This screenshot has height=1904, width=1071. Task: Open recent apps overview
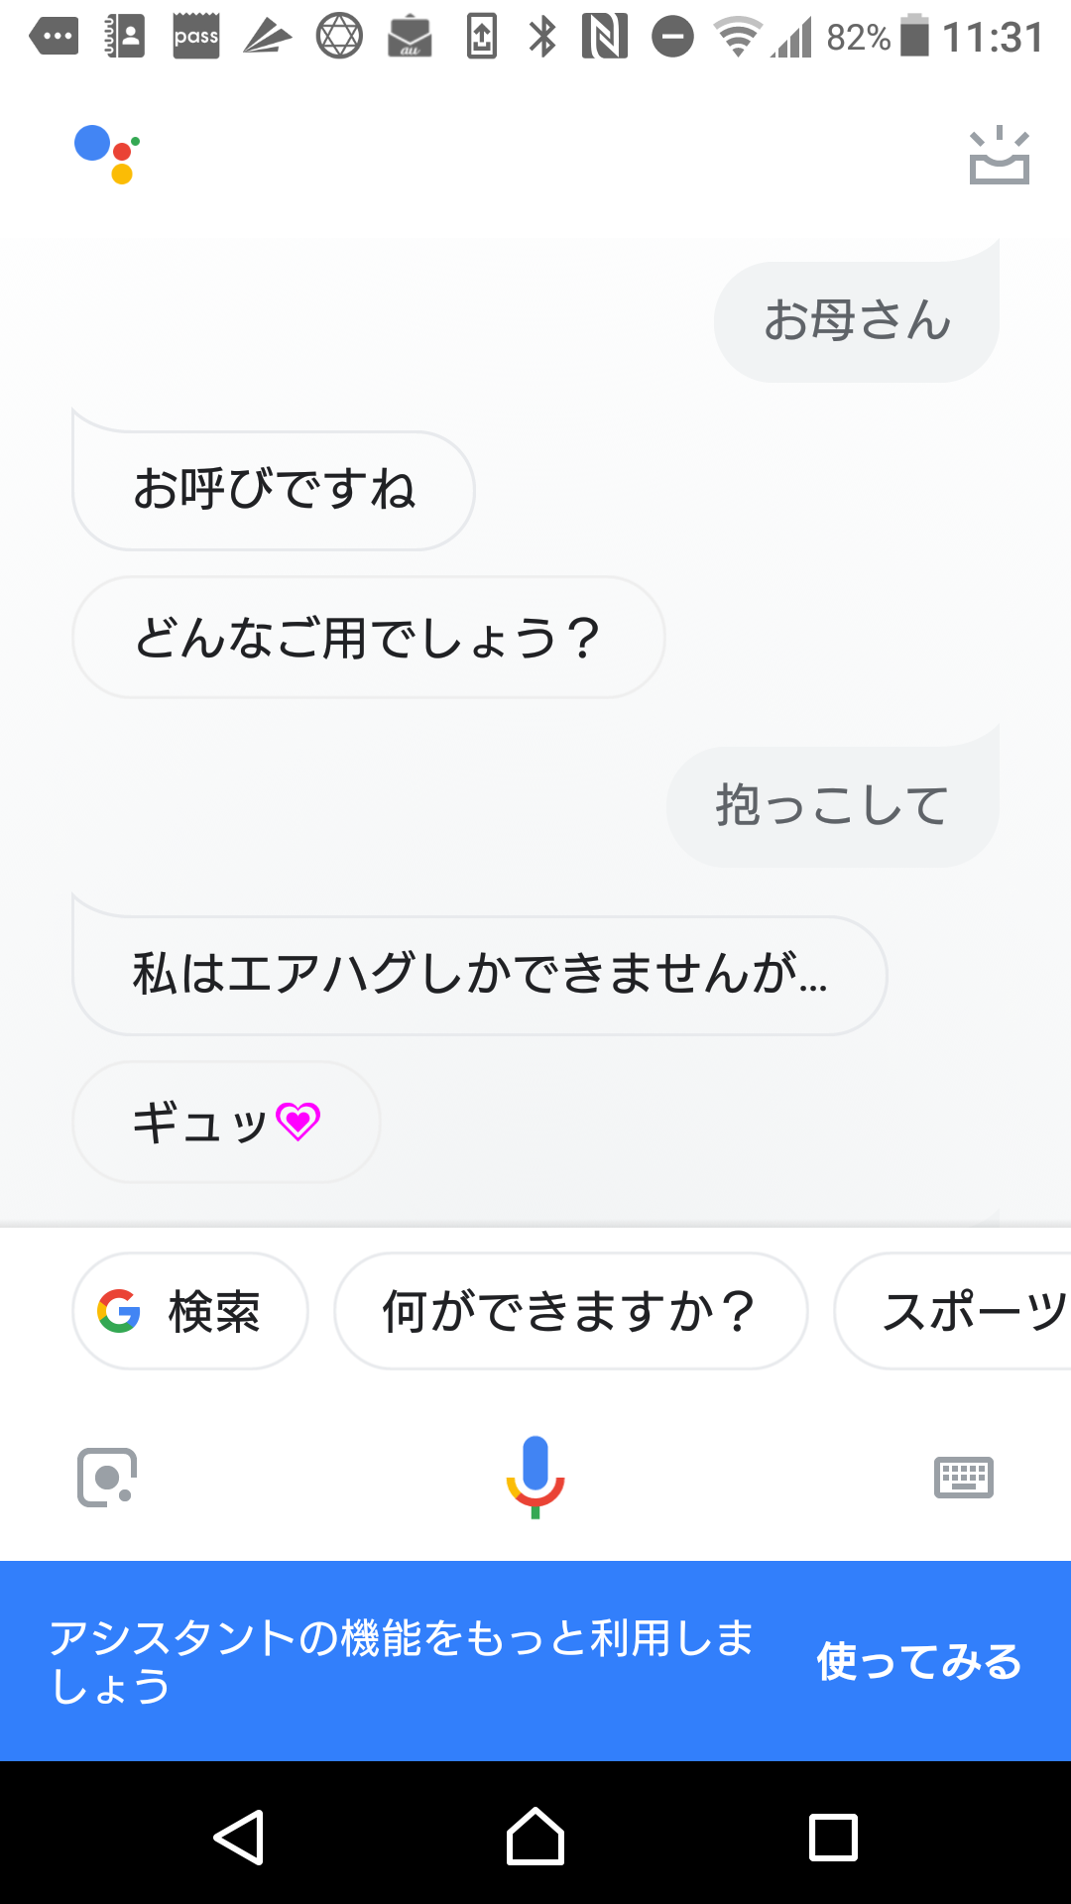click(x=833, y=1837)
